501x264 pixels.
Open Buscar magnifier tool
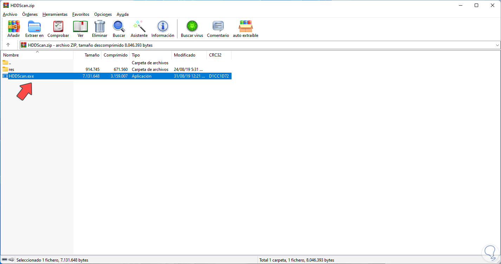(119, 29)
